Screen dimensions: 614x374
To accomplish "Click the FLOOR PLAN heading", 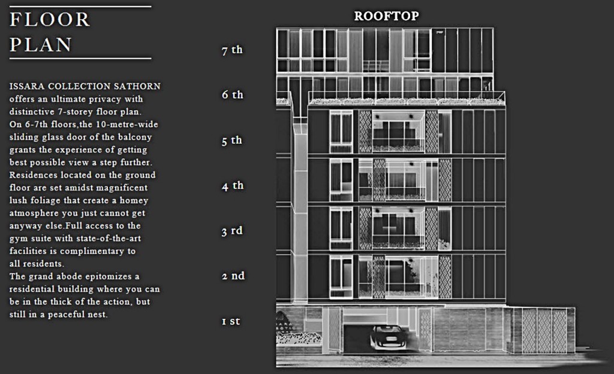I will click(50, 32).
